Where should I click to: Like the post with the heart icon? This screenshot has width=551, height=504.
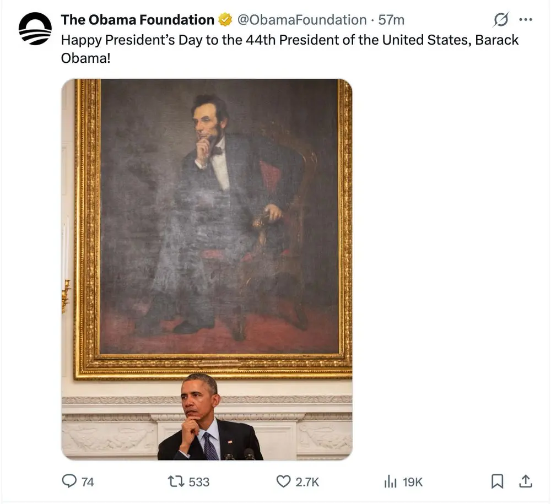coord(283,481)
